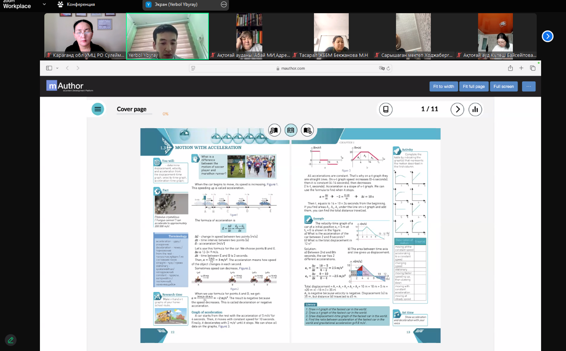Show next participants in video strip
The height and width of the screenshot is (351, 566).
547,36
